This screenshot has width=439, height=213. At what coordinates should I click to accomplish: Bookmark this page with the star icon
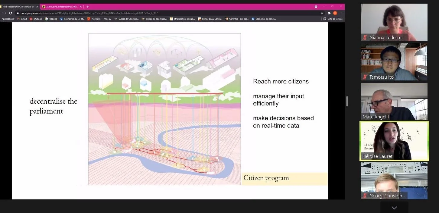[x=322, y=13]
